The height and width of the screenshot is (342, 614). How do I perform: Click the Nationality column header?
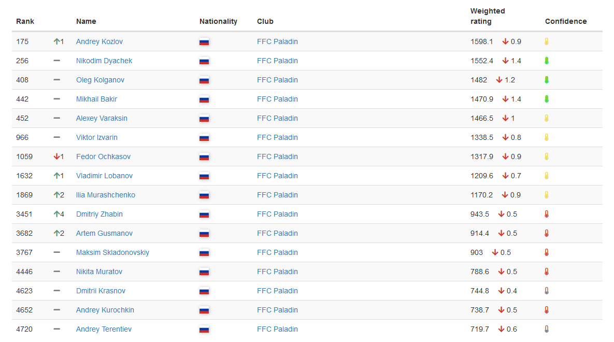pyautogui.click(x=218, y=21)
